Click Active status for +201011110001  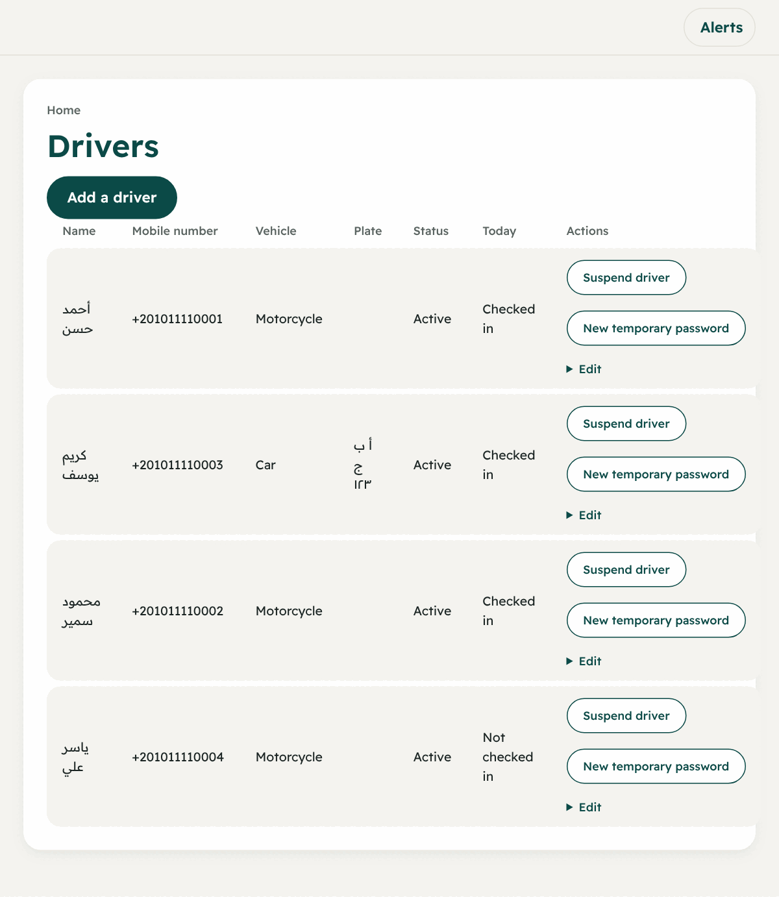pos(432,319)
